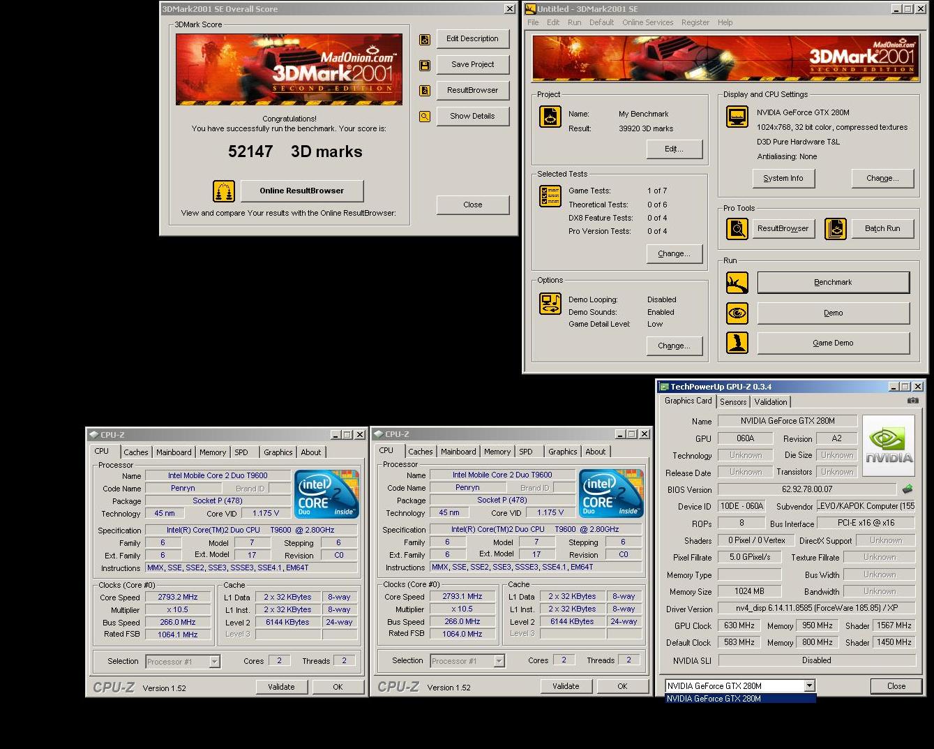
Task: Click the Close button in the Overall Score window
Action: click(472, 205)
